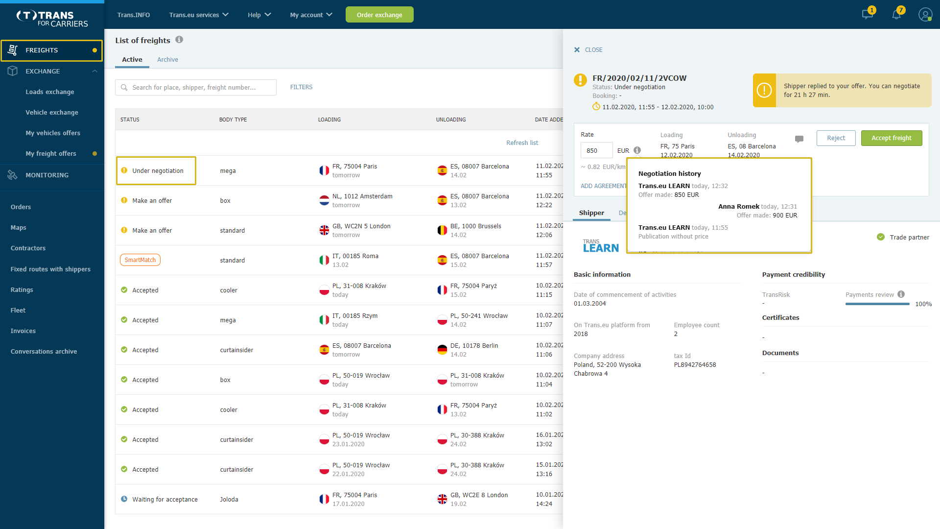Viewport: 940px width, 529px height.
Task: Click the France flag in Paris Mega row
Action: tap(324, 170)
